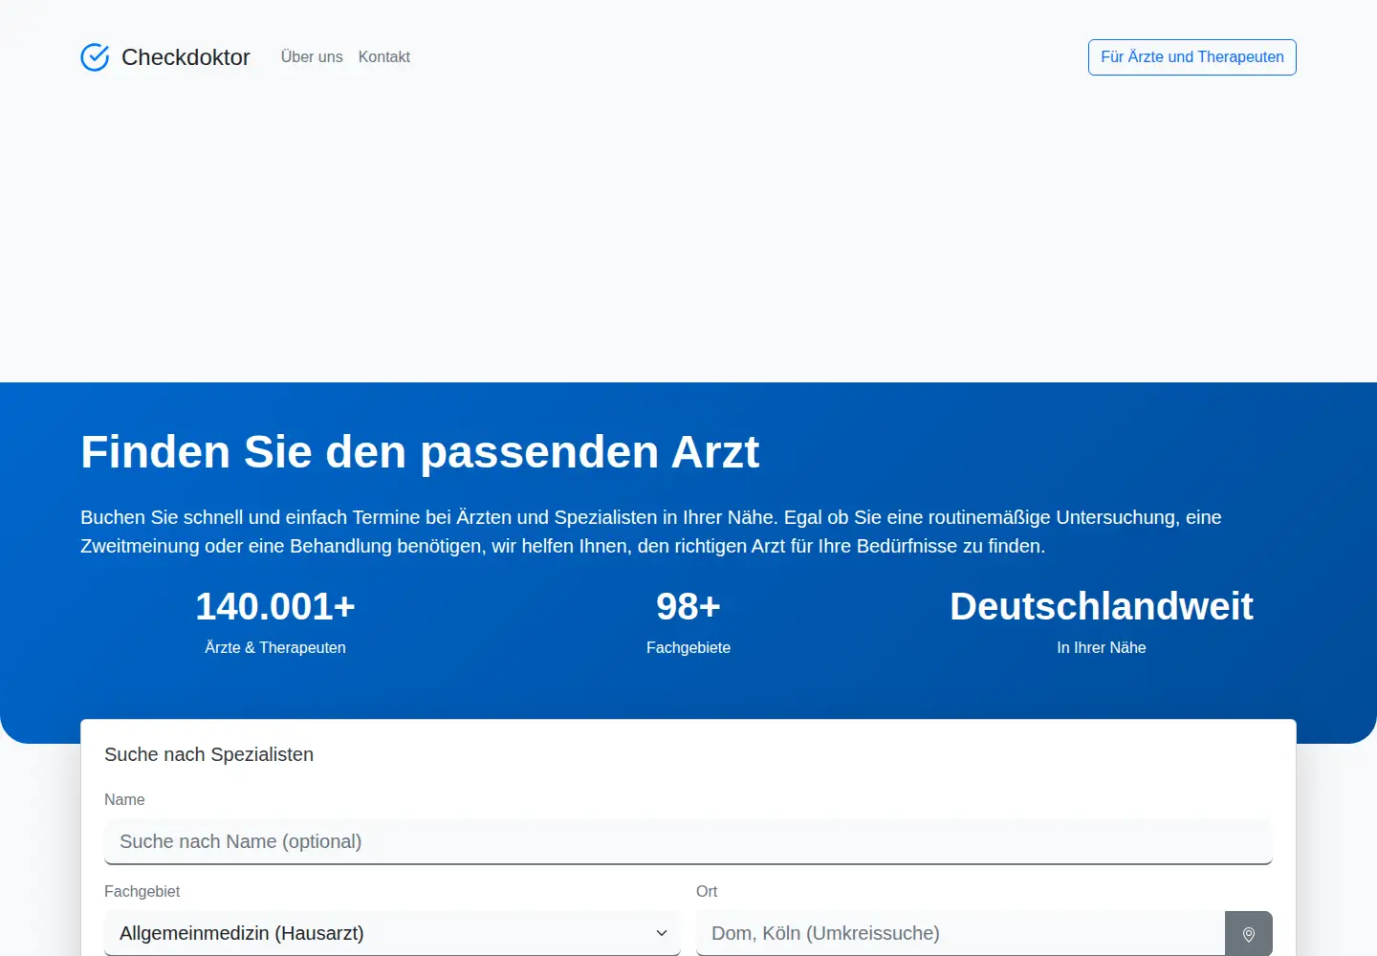Viewport: 1377px width, 956px height.
Task: Click the Ärzte & Therapeuten label
Action: coord(275,647)
